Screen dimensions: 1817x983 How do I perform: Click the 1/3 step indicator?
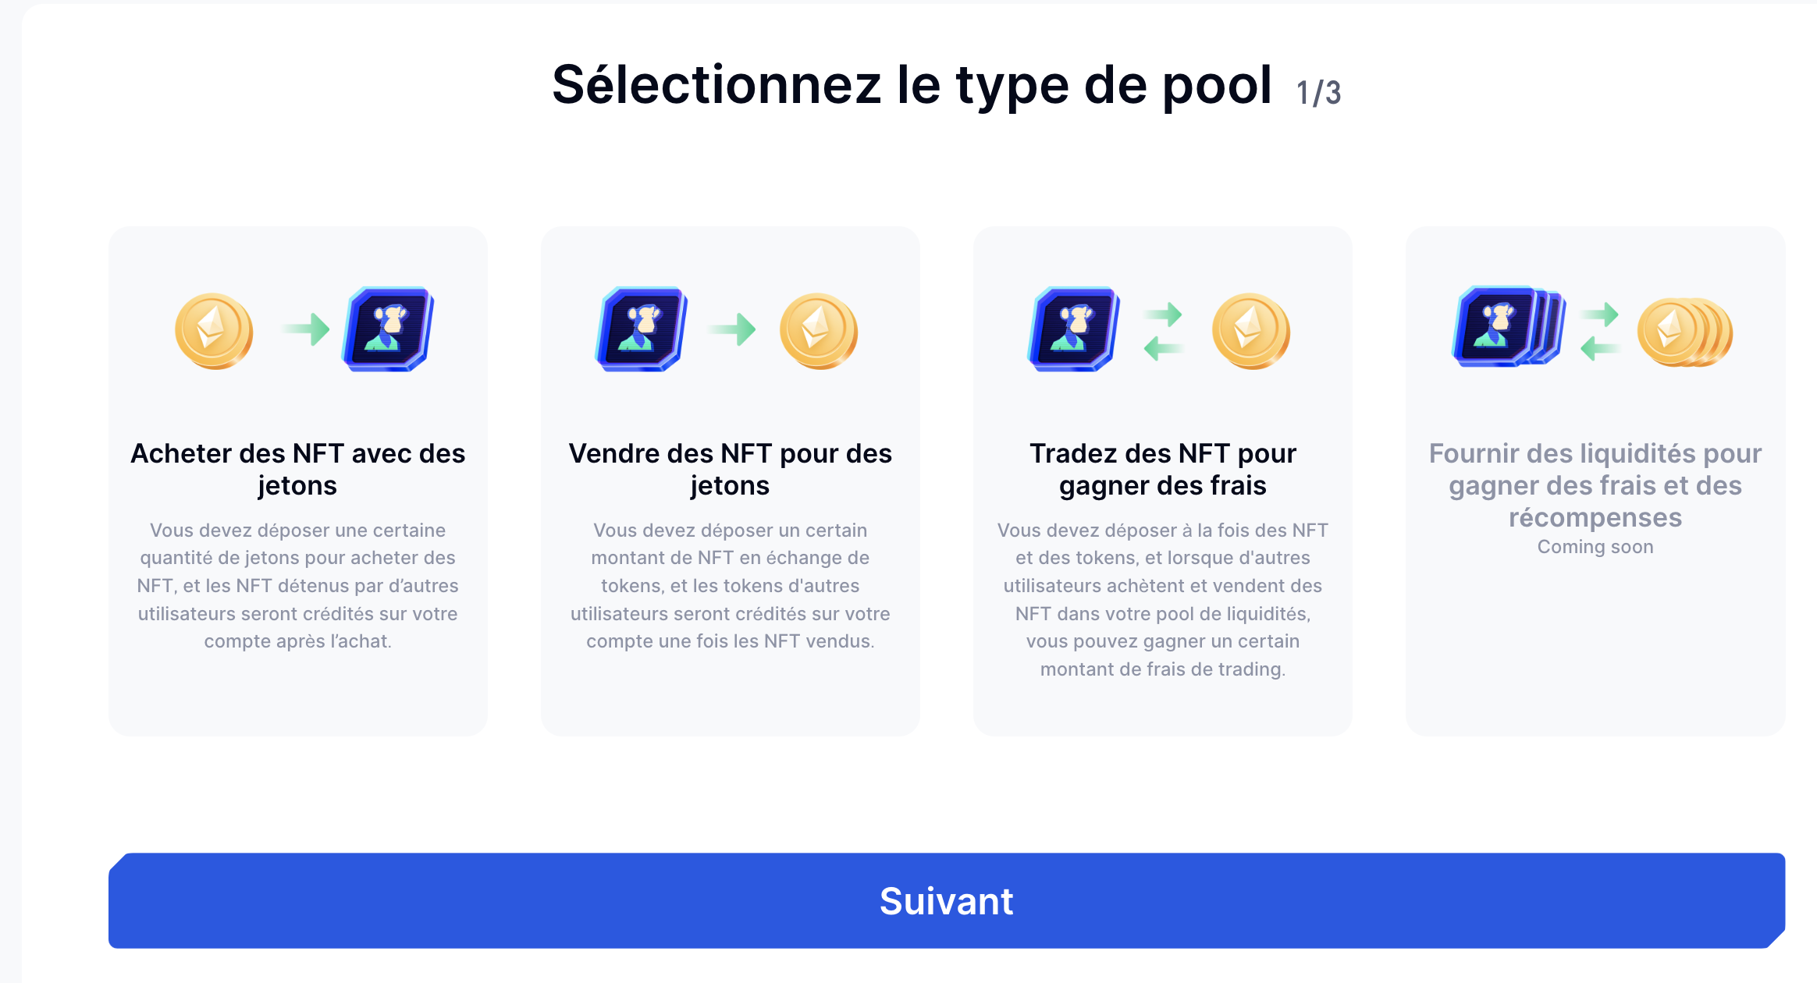[x=1318, y=93]
